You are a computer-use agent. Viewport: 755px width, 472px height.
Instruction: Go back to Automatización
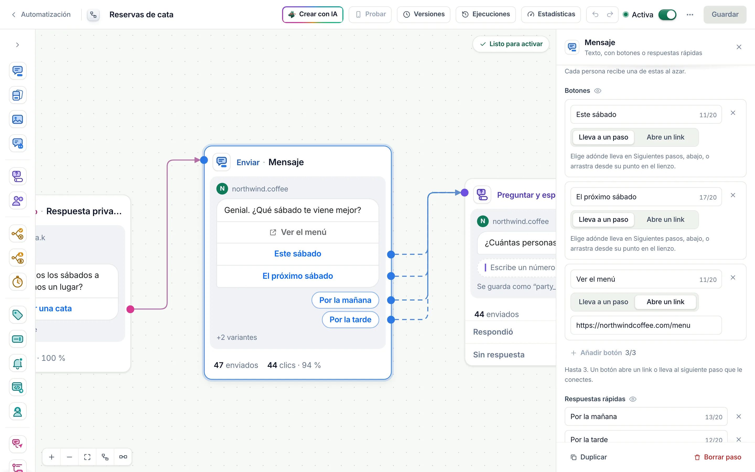(41, 15)
